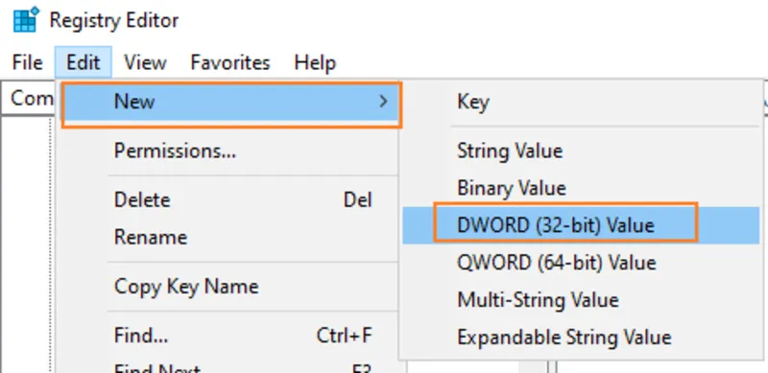Open the Help menu

[315, 62]
